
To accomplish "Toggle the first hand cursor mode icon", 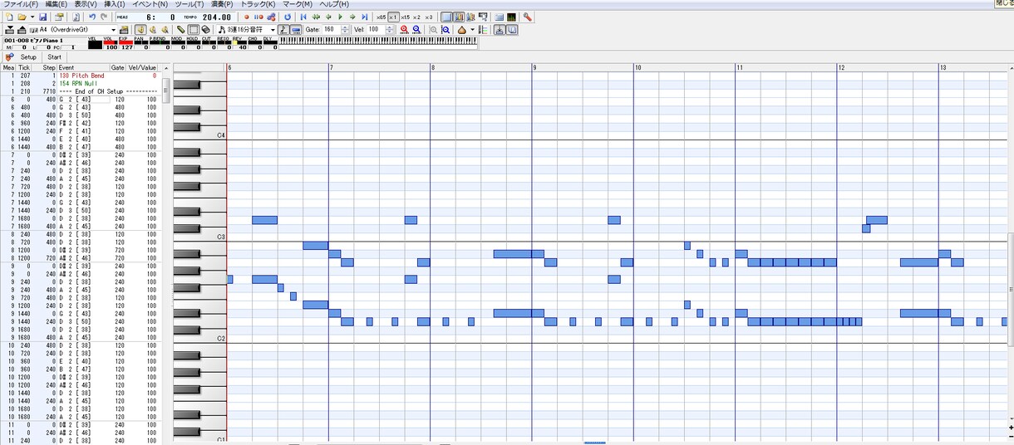I will [x=140, y=29].
